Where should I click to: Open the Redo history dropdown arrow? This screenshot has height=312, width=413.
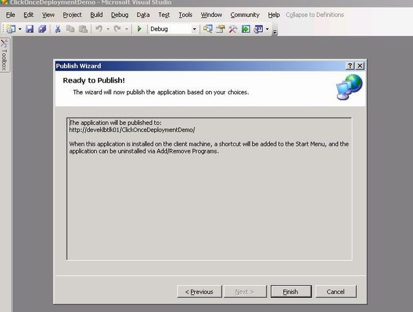126,29
